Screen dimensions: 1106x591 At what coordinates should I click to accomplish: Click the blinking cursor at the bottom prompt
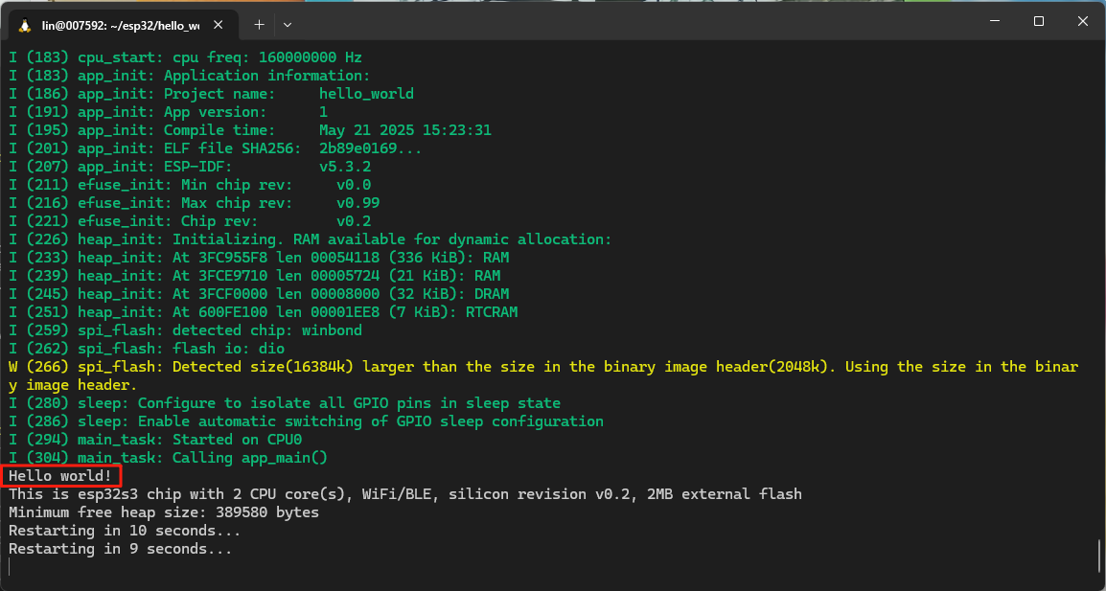pyautogui.click(x=10, y=566)
